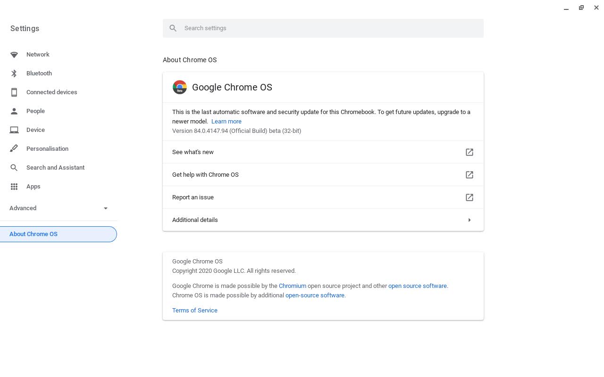The width and height of the screenshot is (604, 377).
Task: Open the Terms of Service link
Action: click(195, 311)
